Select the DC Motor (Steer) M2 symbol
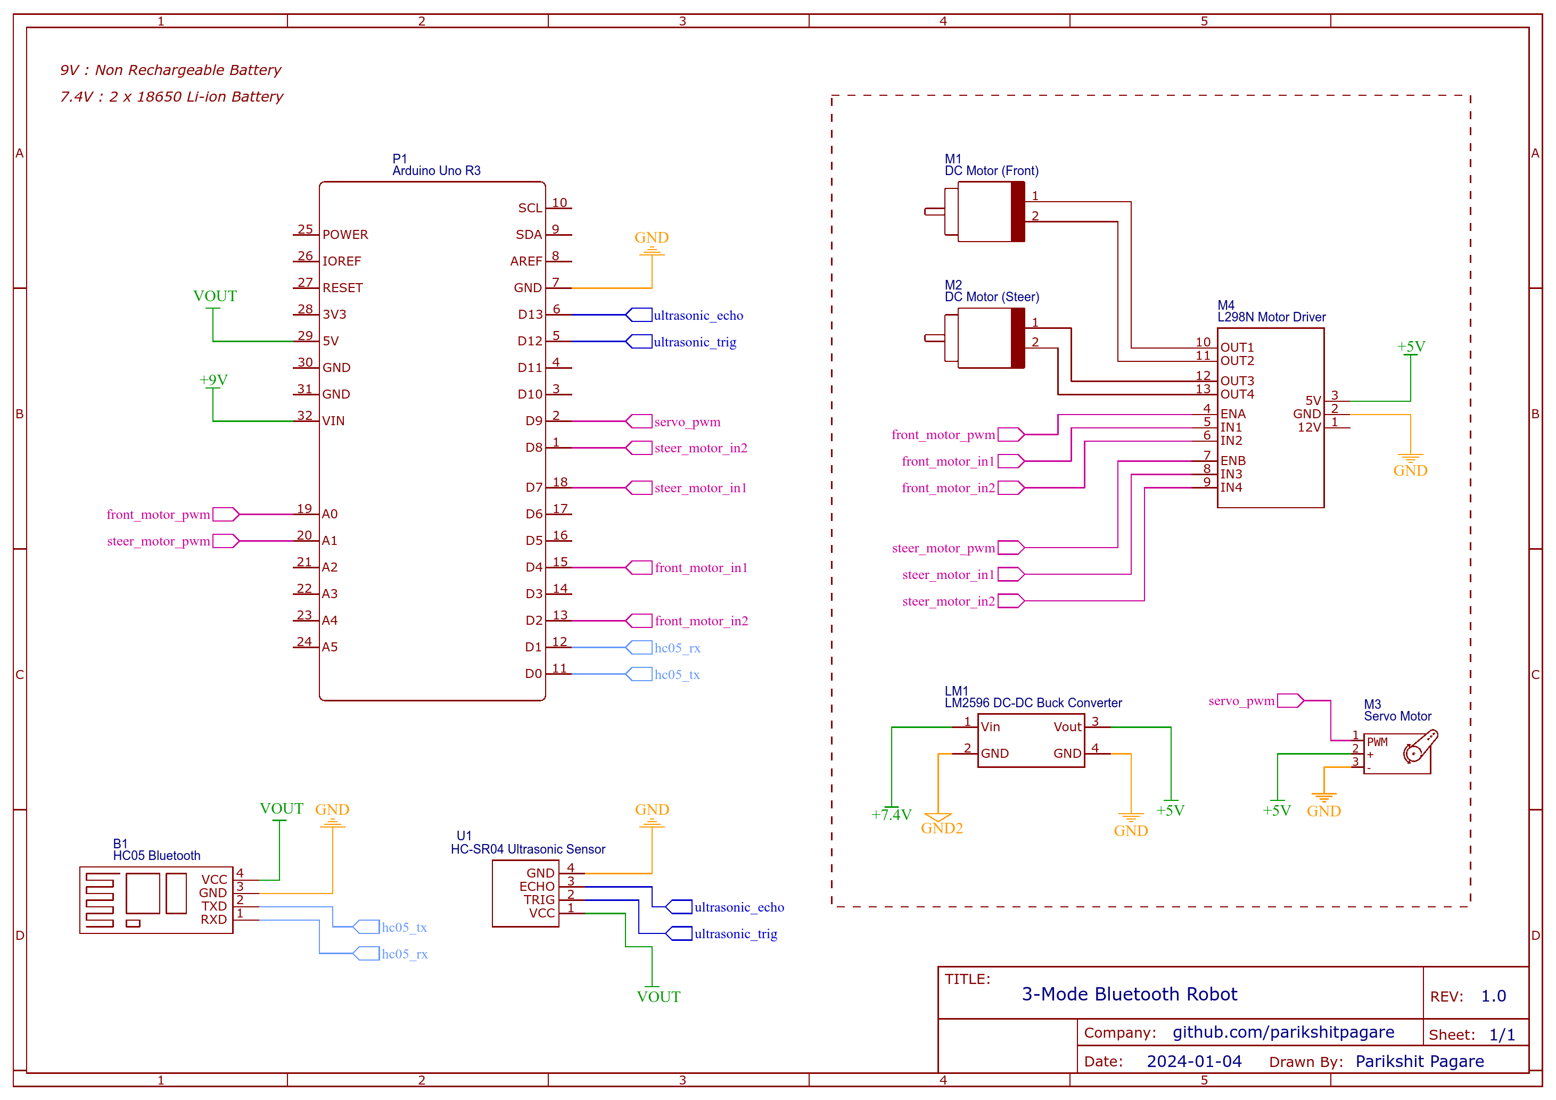1556x1100 pixels. point(976,338)
